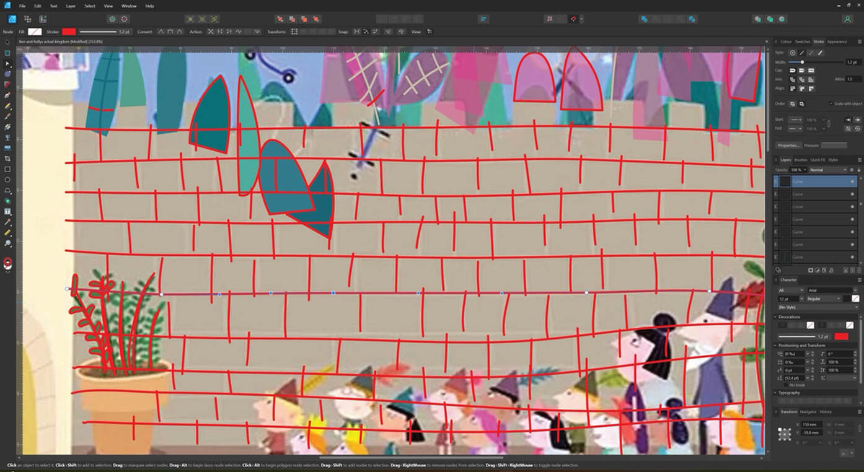Click the blue alignment icon in top toolbar
864x472 pixels.
click(483, 19)
